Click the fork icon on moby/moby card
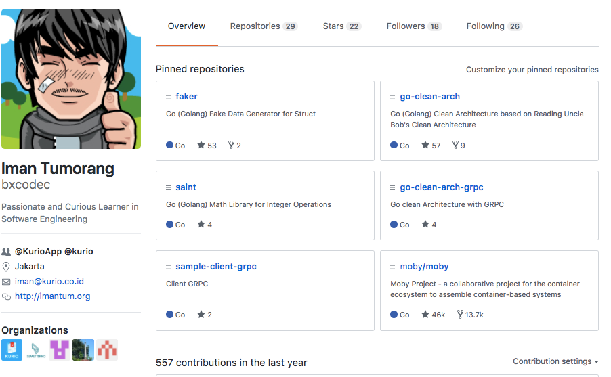The height and width of the screenshot is (377, 611). point(460,315)
